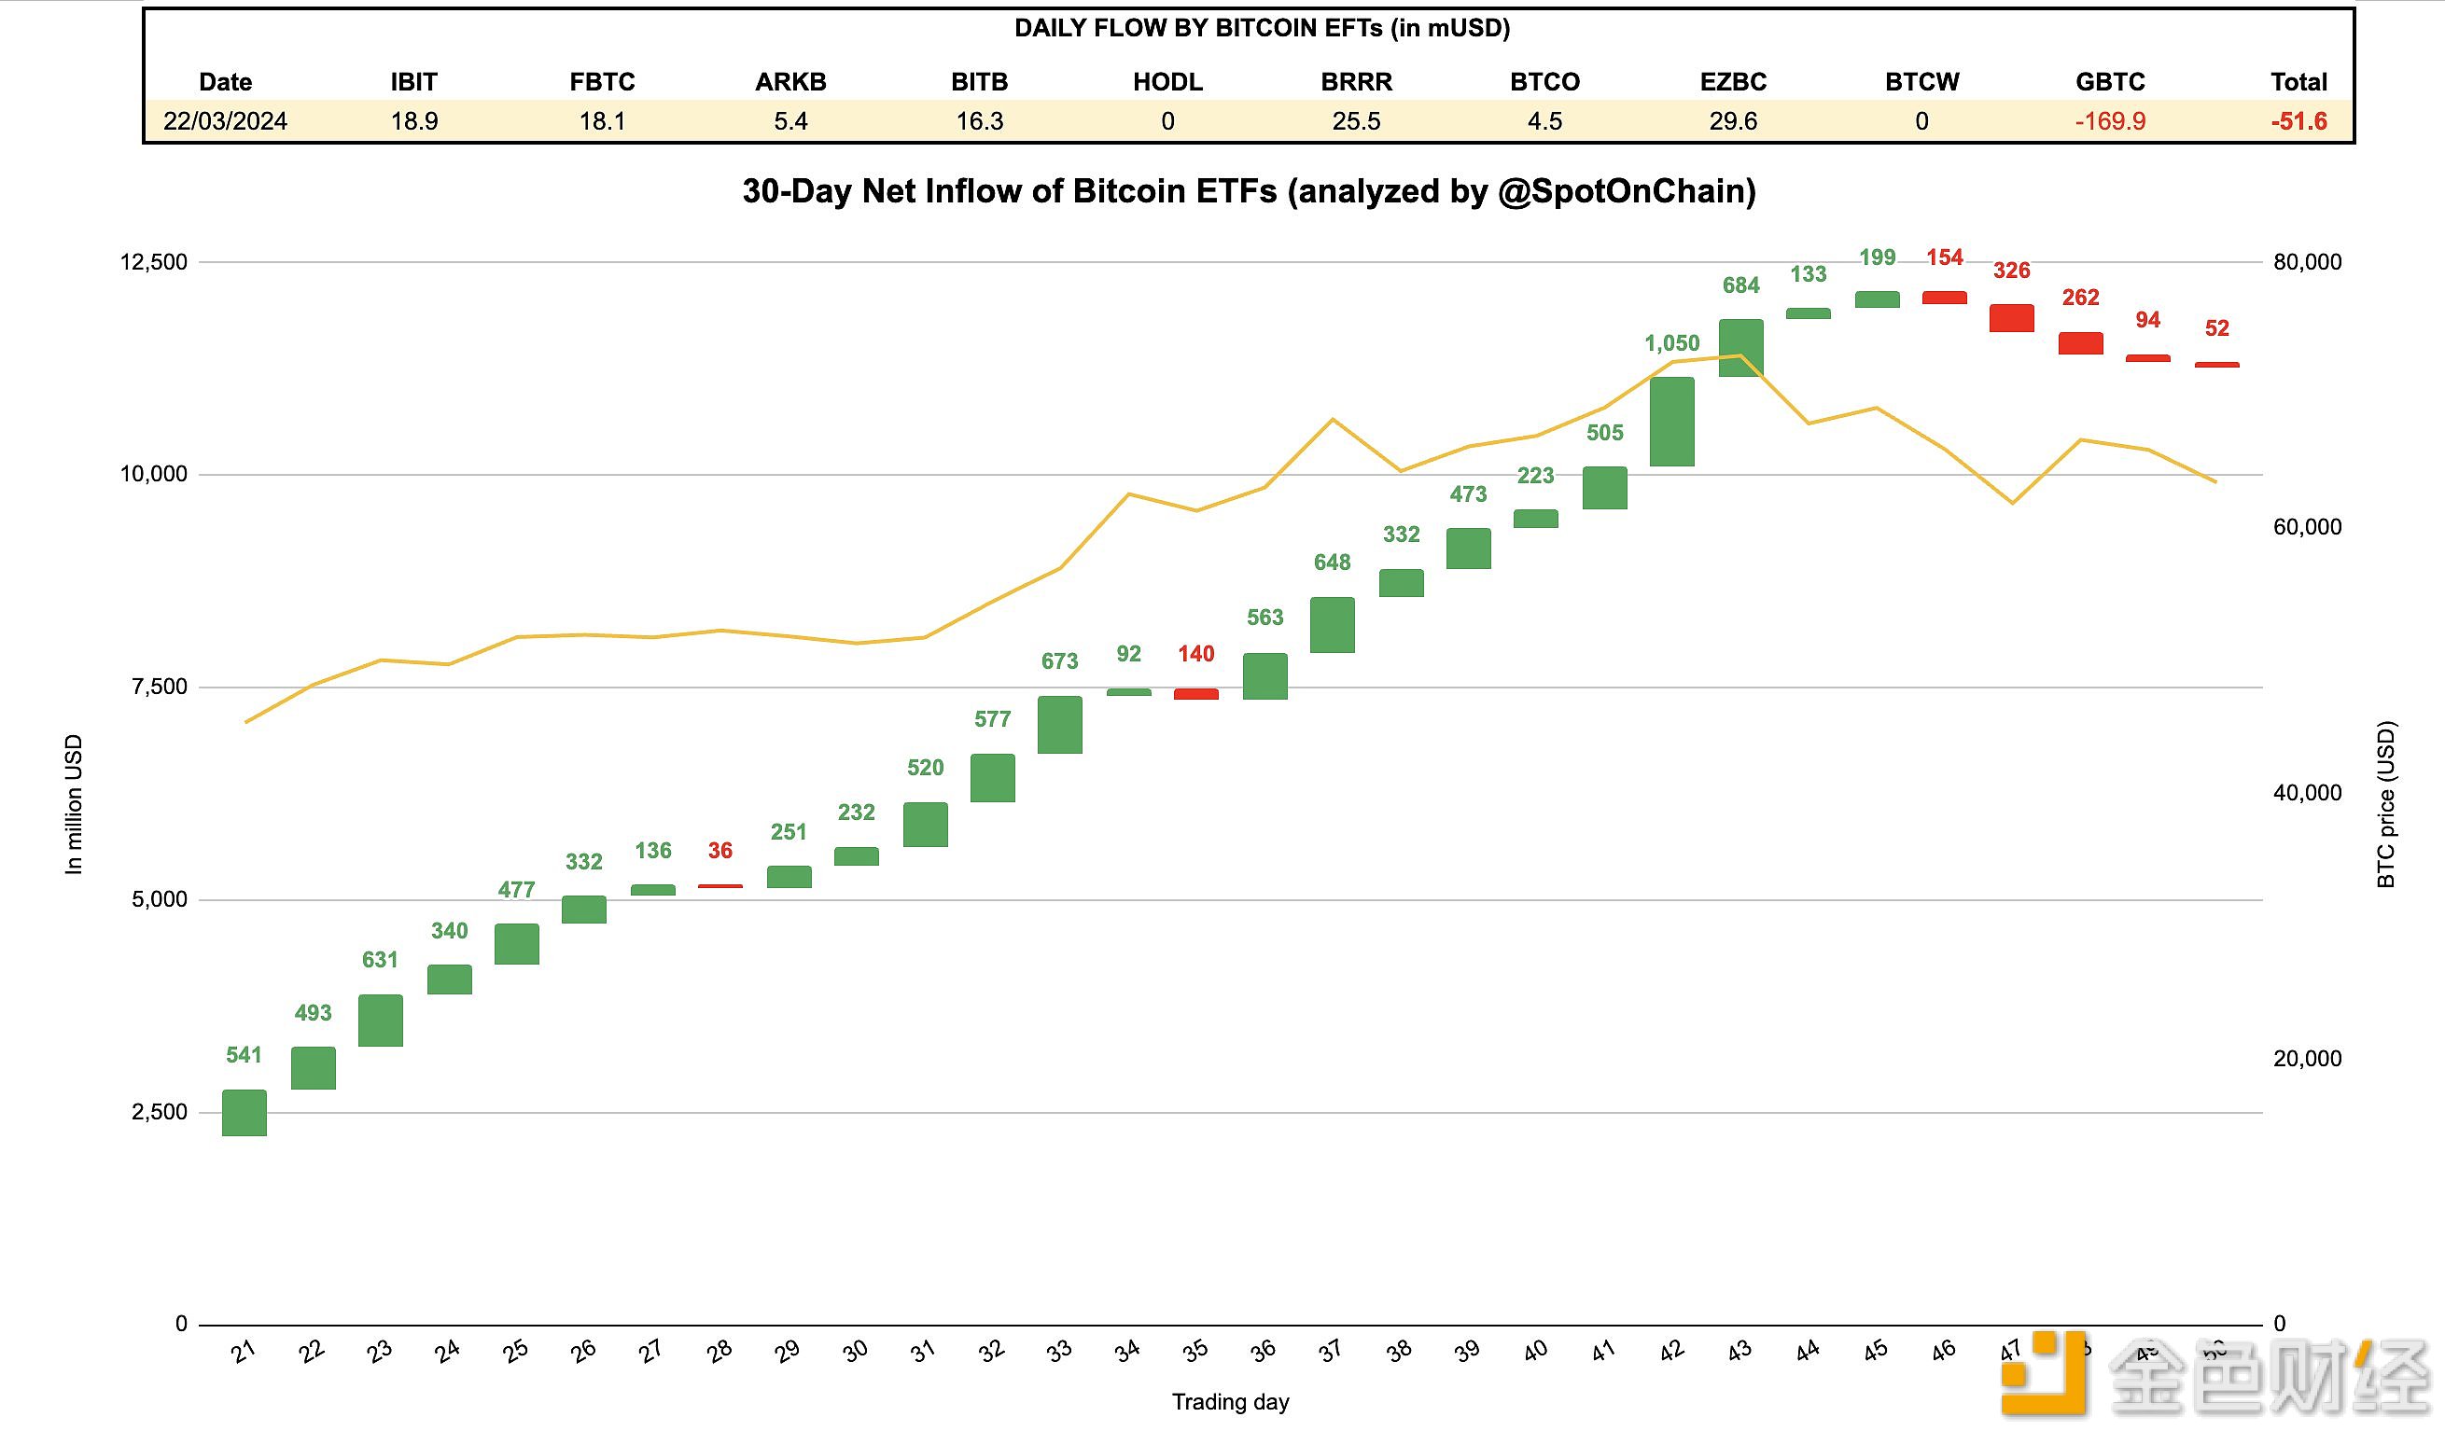This screenshot has width=2445, height=1431.
Task: Select the FBTC value 18.1
Action: (603, 121)
